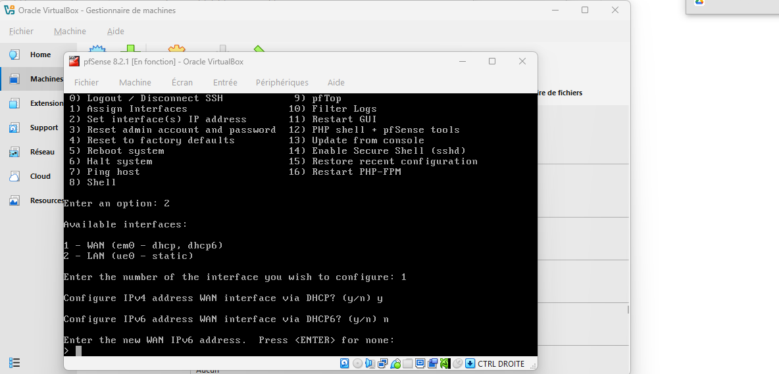Open the Périphériques menu

tap(282, 82)
